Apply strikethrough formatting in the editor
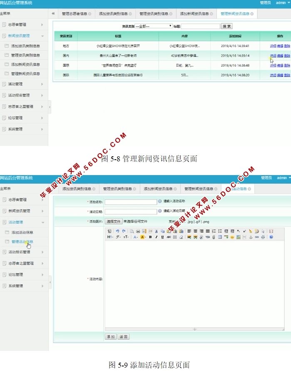Viewport: 291px width, 371px height. (x=169, y=237)
